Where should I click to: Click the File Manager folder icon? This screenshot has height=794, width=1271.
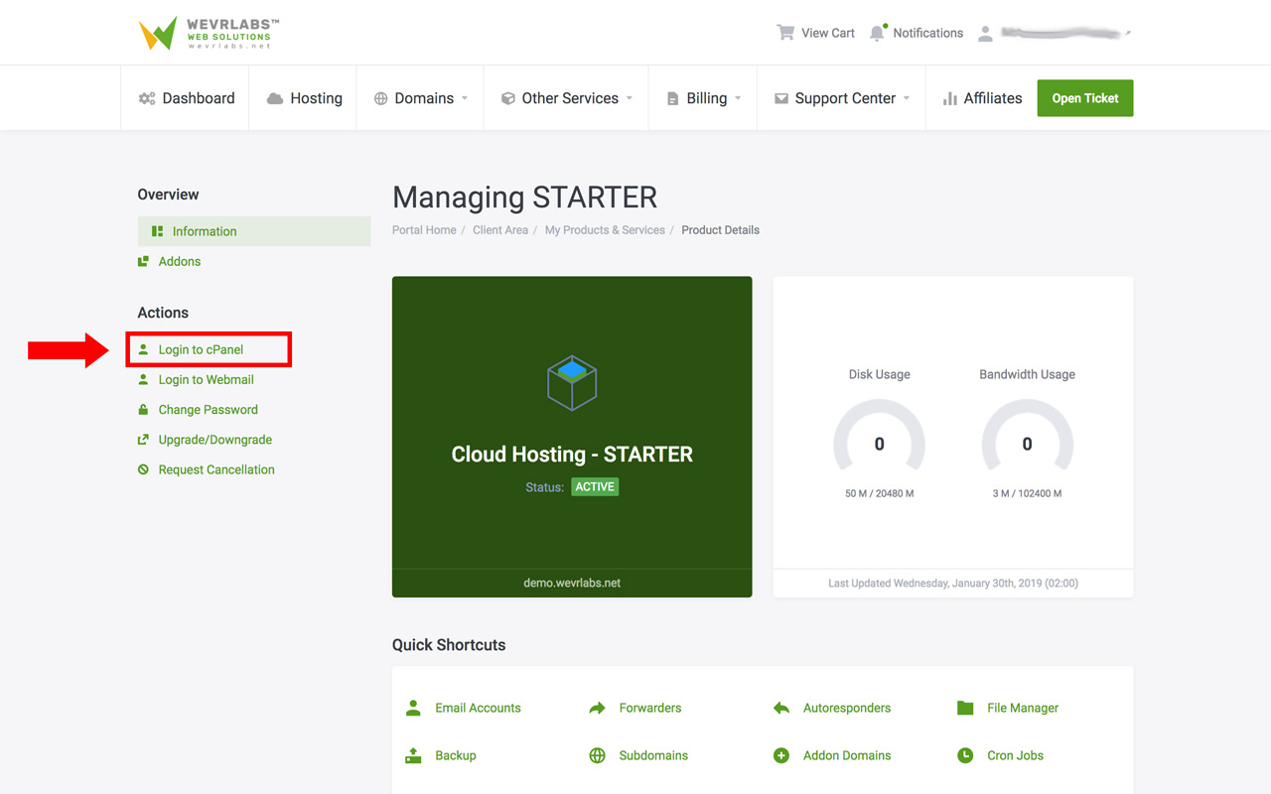click(965, 708)
